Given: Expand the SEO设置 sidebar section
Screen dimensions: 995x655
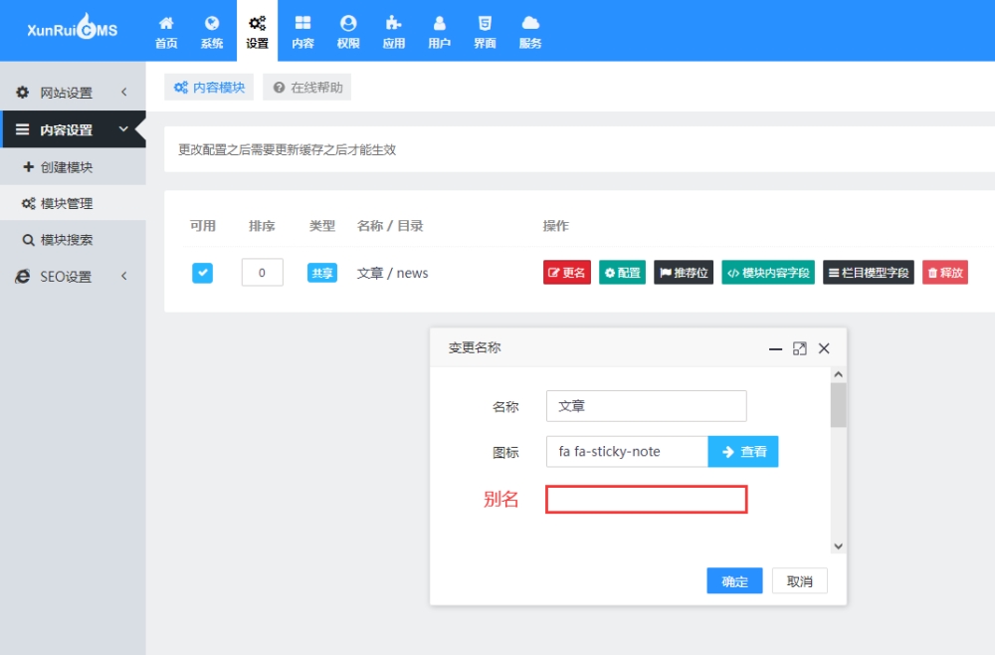Looking at the screenshot, I should pyautogui.click(x=73, y=277).
